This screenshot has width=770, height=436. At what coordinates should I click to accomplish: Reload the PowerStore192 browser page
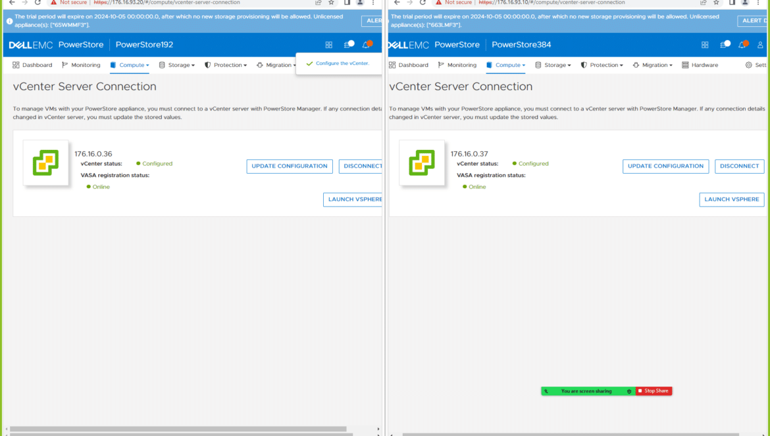click(x=38, y=3)
